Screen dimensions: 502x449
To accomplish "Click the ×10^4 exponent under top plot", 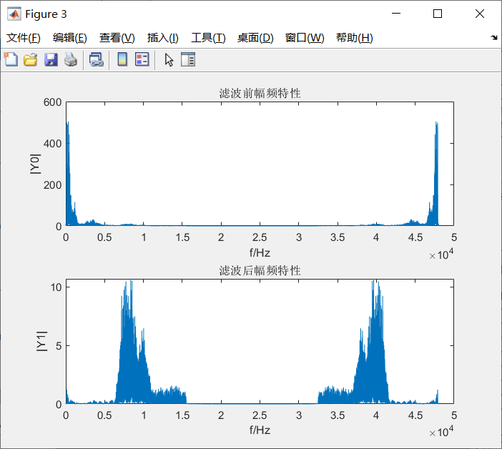I will tap(441, 255).
